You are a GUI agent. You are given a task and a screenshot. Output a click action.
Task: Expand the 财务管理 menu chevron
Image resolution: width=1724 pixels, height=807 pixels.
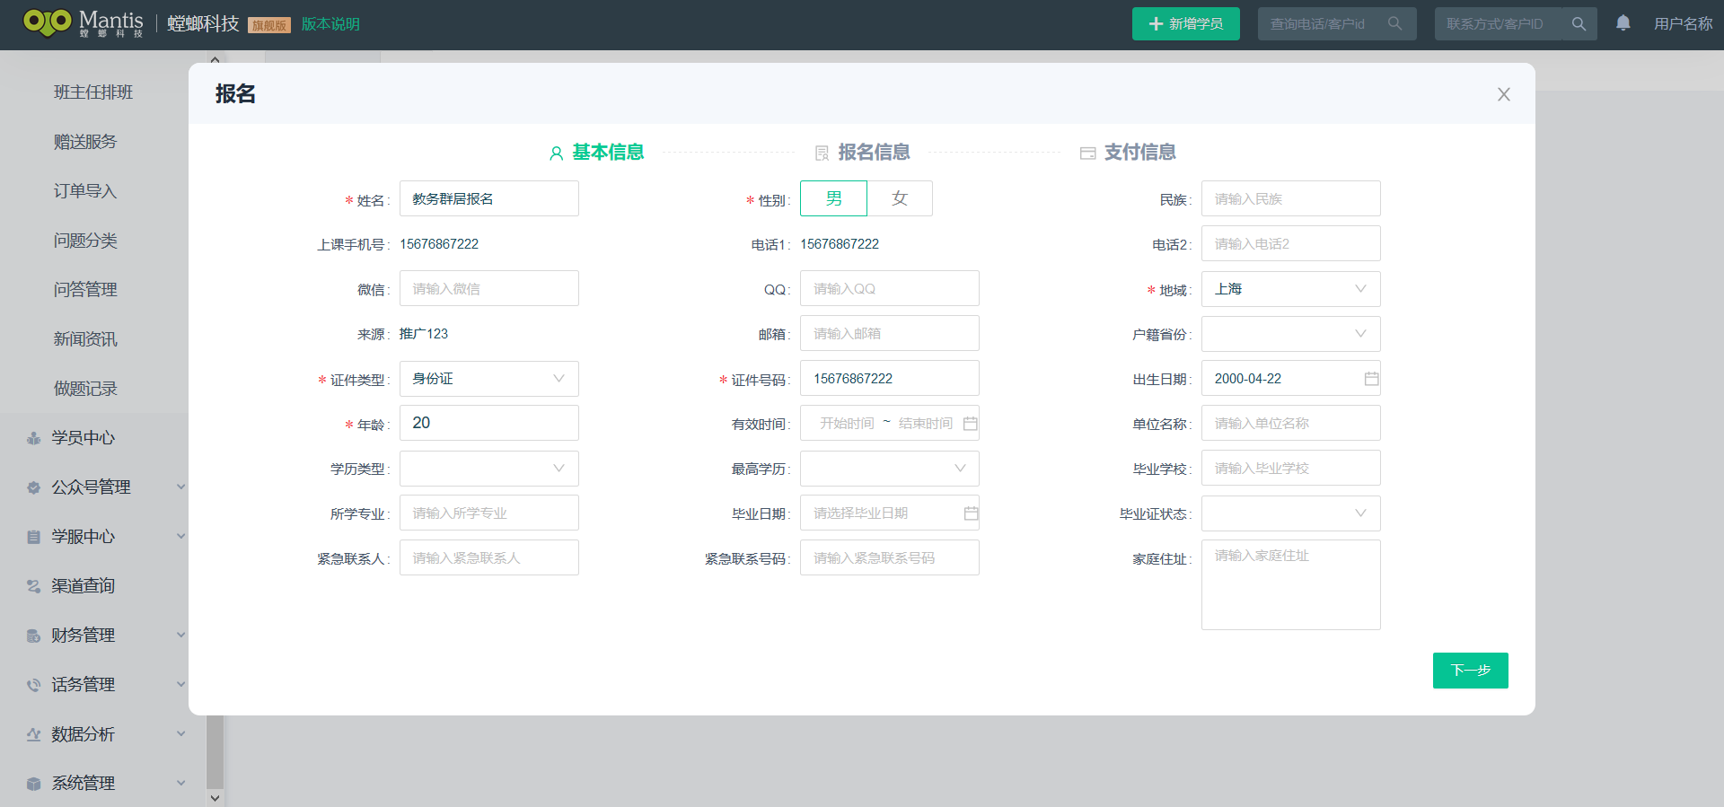(180, 636)
